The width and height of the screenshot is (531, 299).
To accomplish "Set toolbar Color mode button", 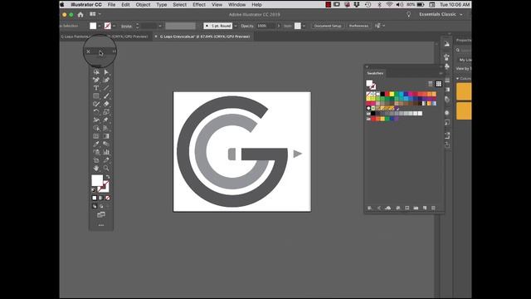I will point(95,198).
